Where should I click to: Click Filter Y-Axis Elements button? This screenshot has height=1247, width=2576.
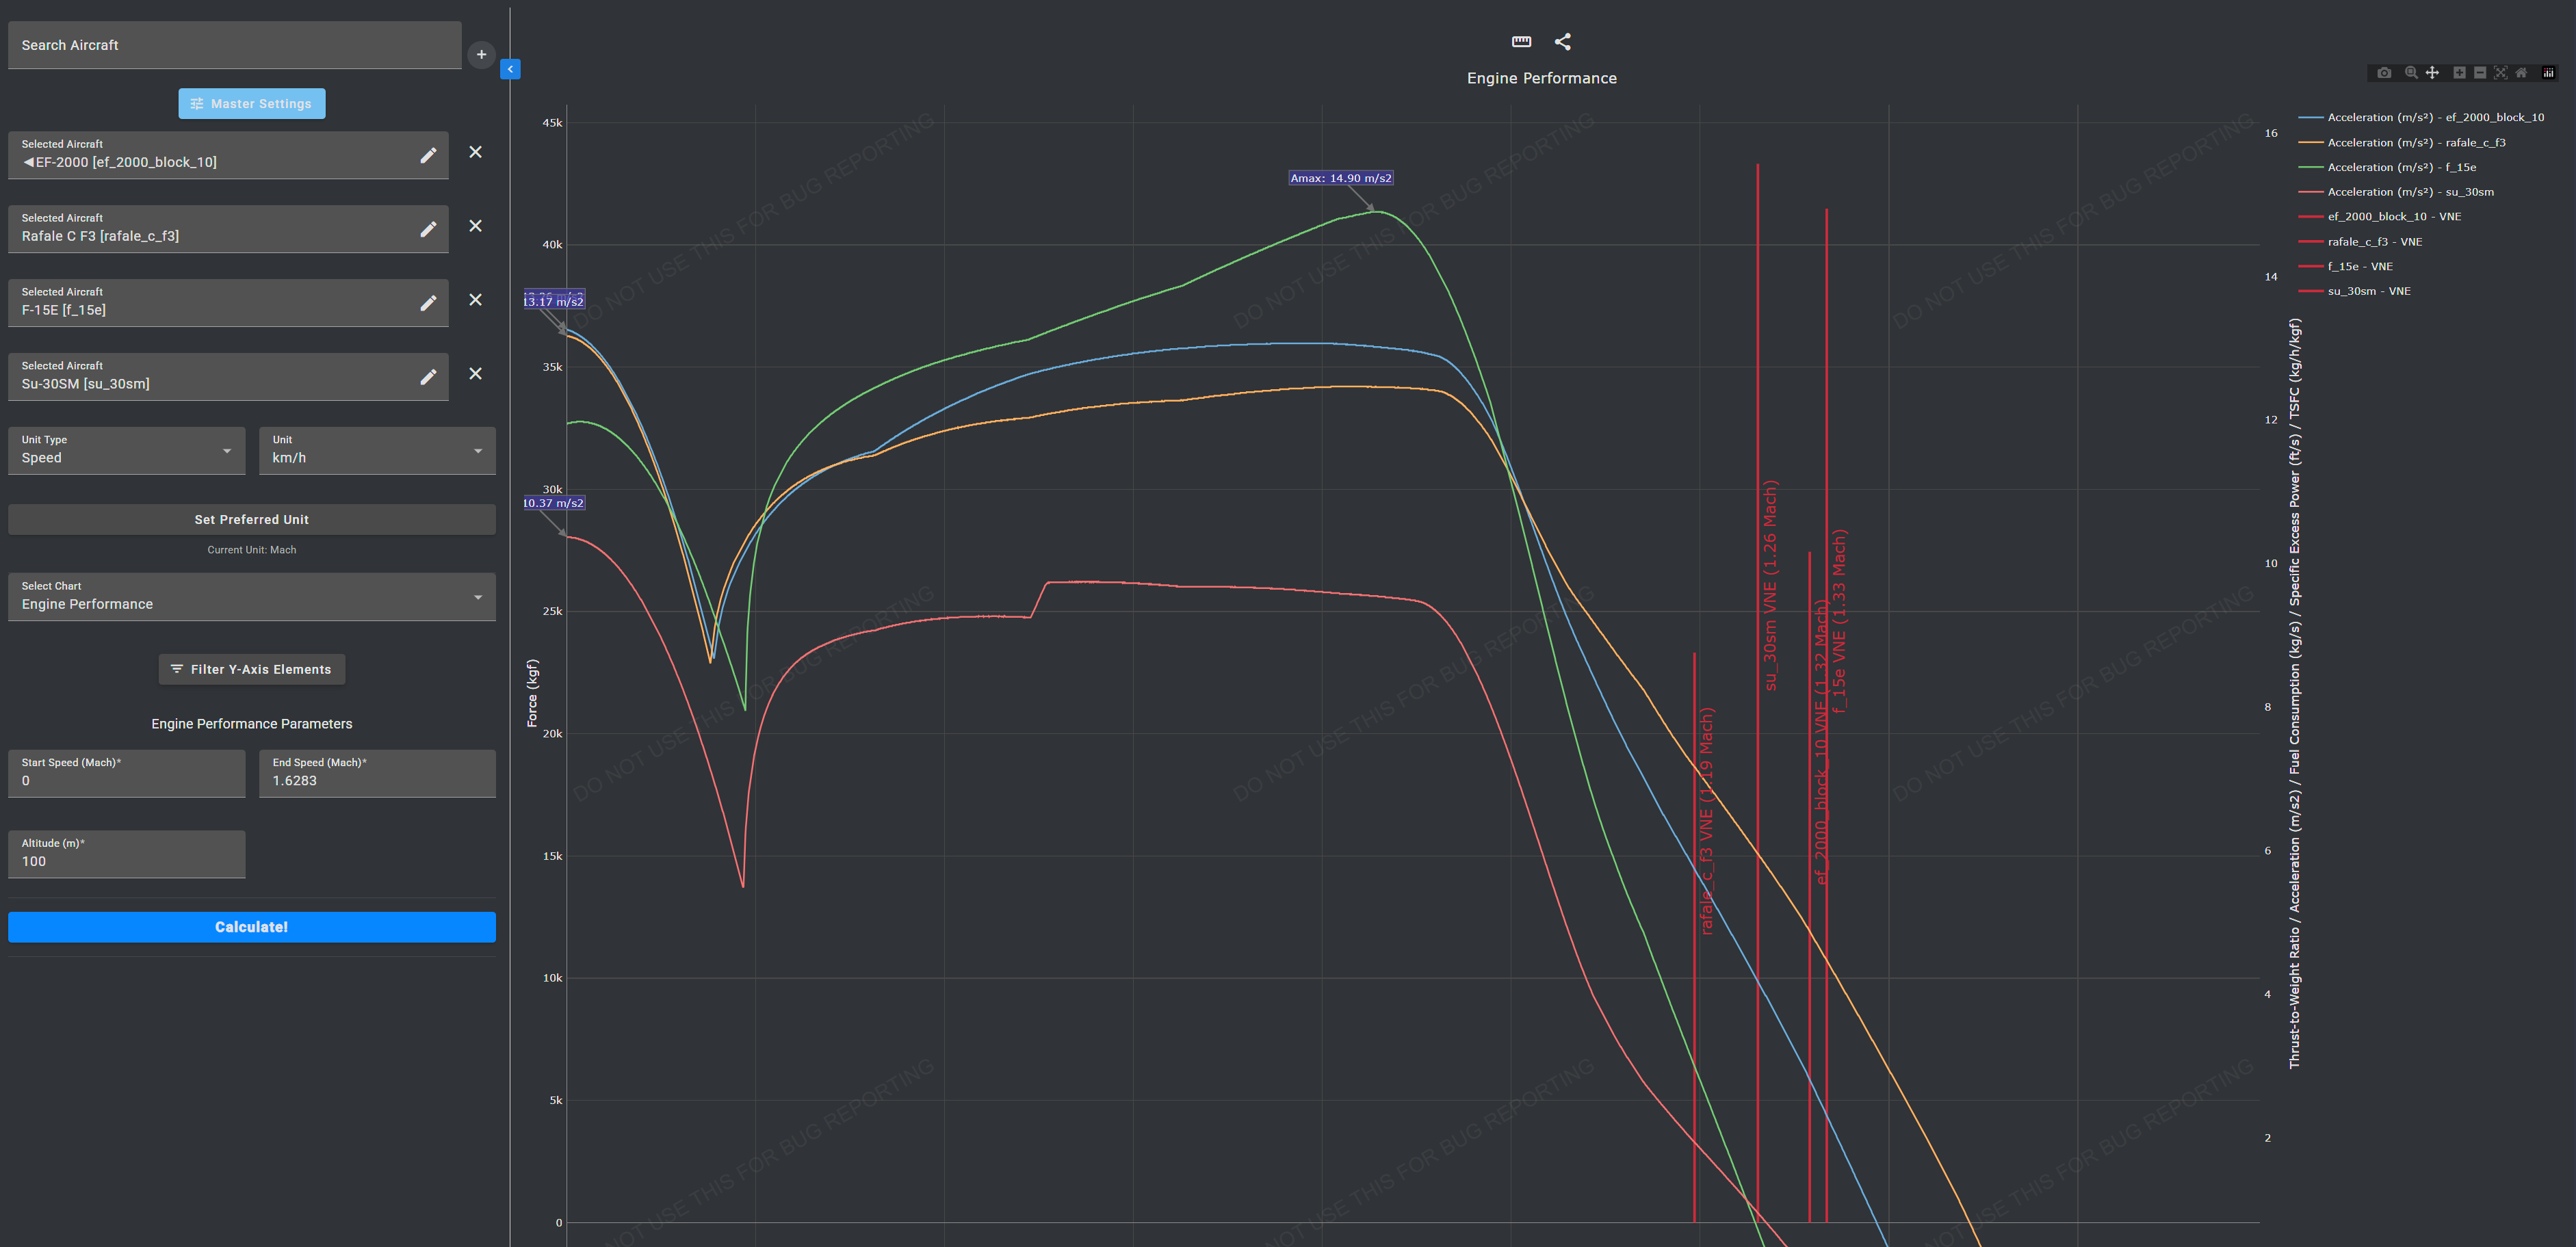[251, 669]
